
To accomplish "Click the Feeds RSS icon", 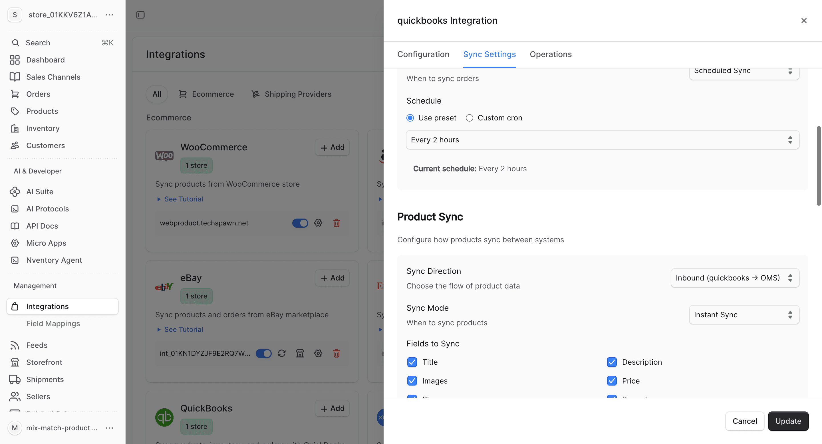I will (15, 345).
